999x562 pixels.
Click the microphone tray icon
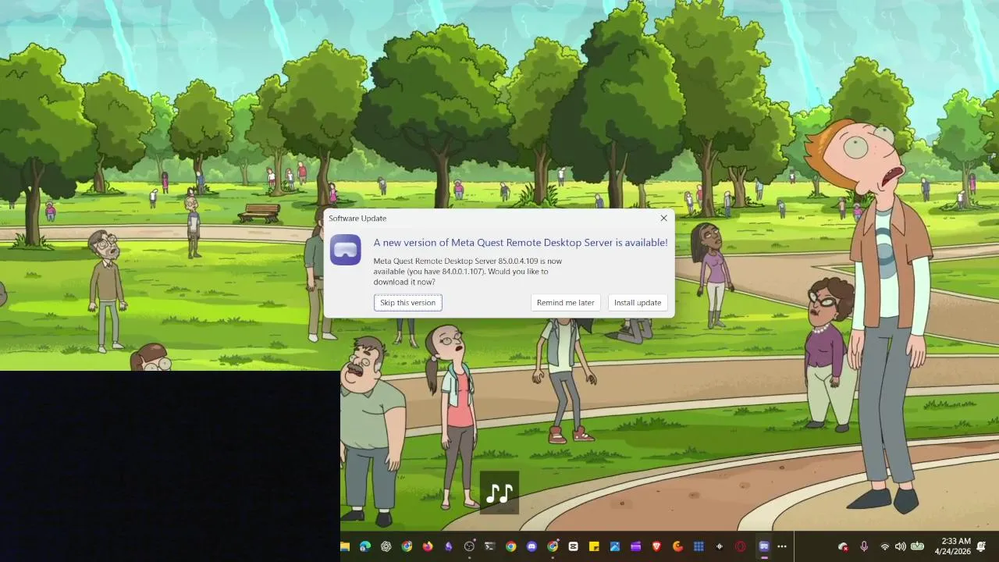point(864,546)
